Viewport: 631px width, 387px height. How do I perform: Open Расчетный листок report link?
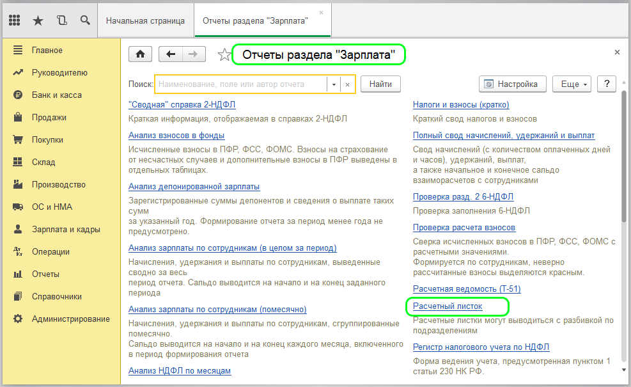tap(448, 307)
